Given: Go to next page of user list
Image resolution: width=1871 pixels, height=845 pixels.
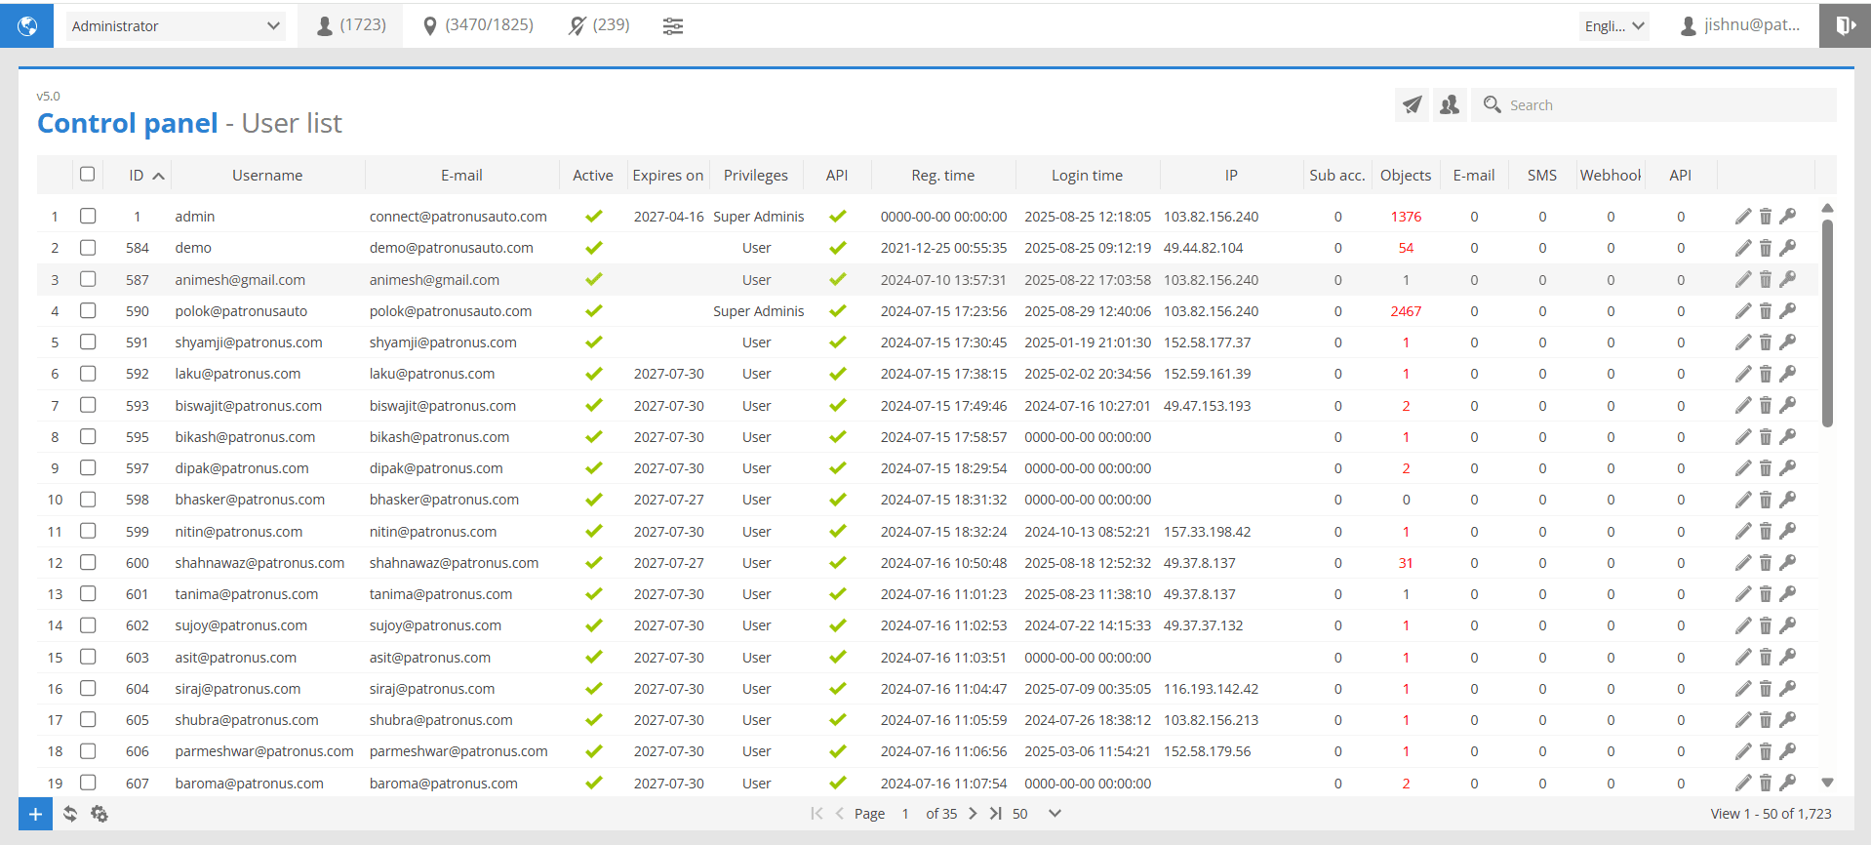Looking at the screenshot, I should coord(973,814).
